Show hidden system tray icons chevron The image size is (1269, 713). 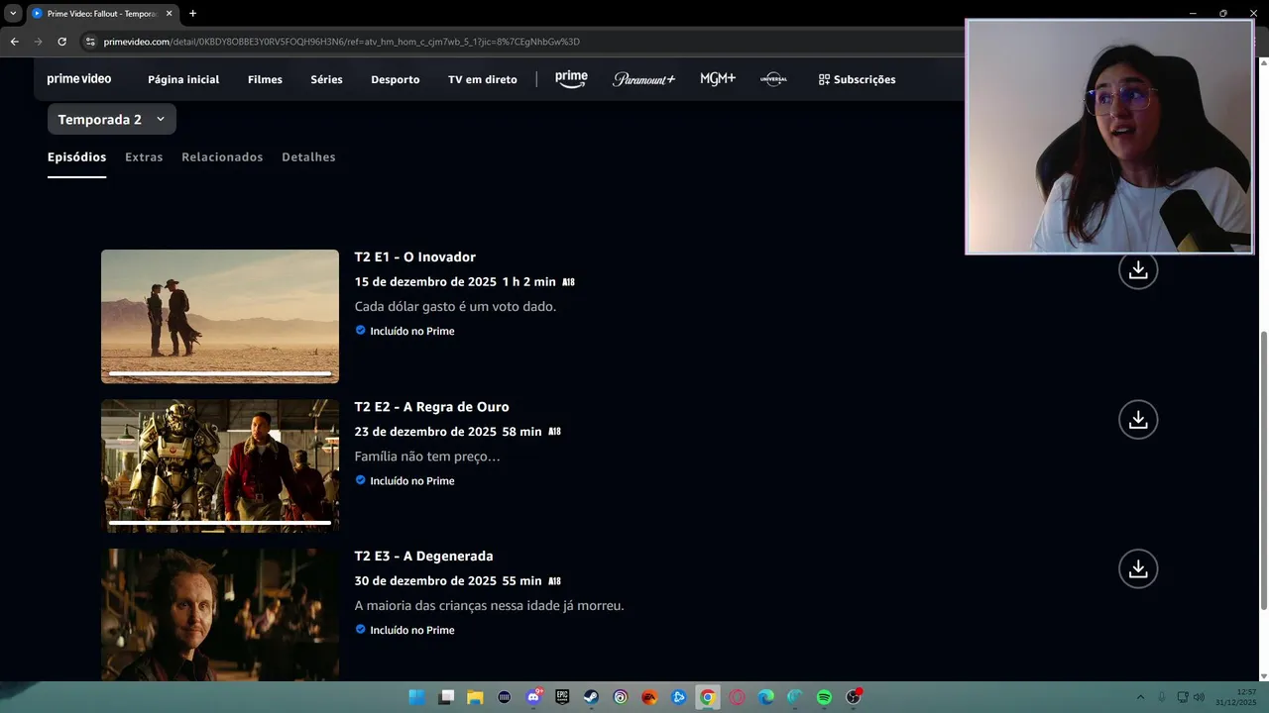click(x=1140, y=697)
